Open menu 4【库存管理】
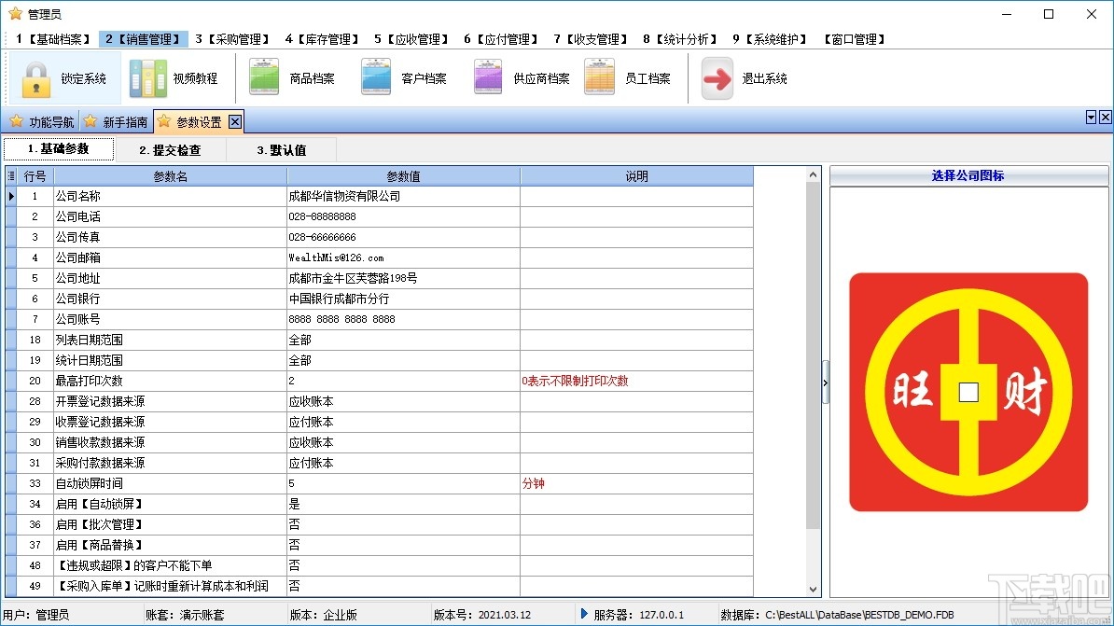1114x626 pixels. [x=322, y=39]
